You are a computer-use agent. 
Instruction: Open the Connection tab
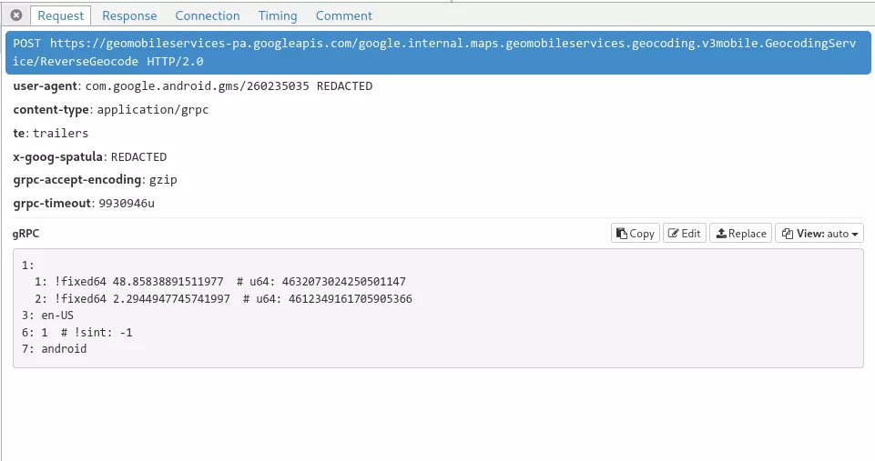click(208, 15)
